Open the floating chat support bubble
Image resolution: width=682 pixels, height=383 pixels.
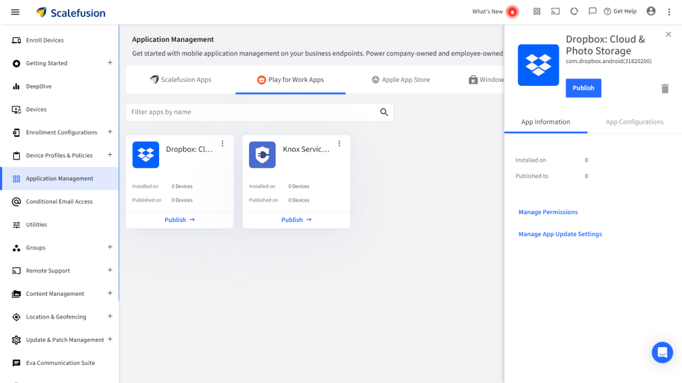pos(663,352)
